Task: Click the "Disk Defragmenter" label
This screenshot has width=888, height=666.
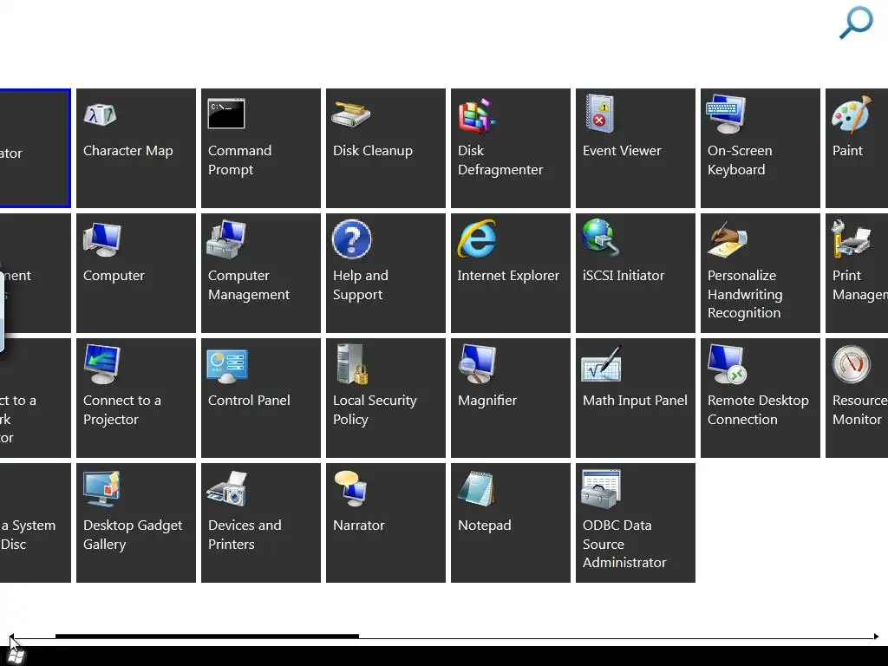Action: coord(500,160)
